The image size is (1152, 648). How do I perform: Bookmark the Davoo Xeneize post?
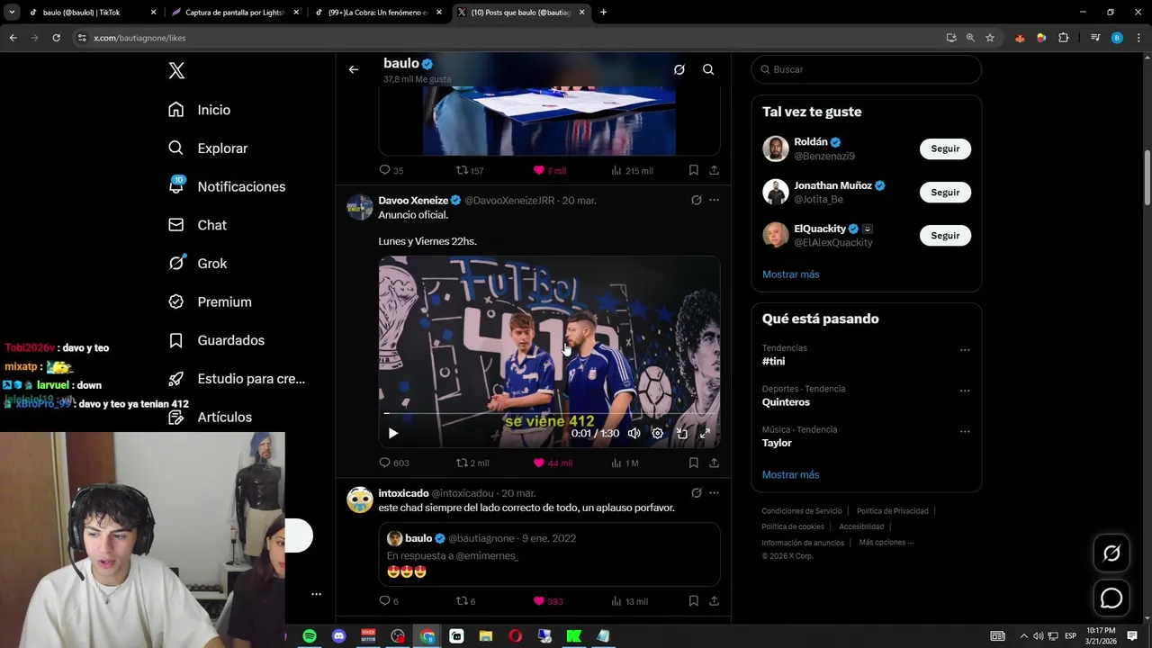[693, 463]
